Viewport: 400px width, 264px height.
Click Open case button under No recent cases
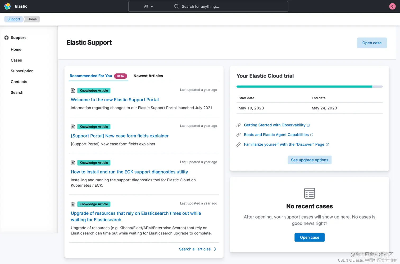pos(310,237)
